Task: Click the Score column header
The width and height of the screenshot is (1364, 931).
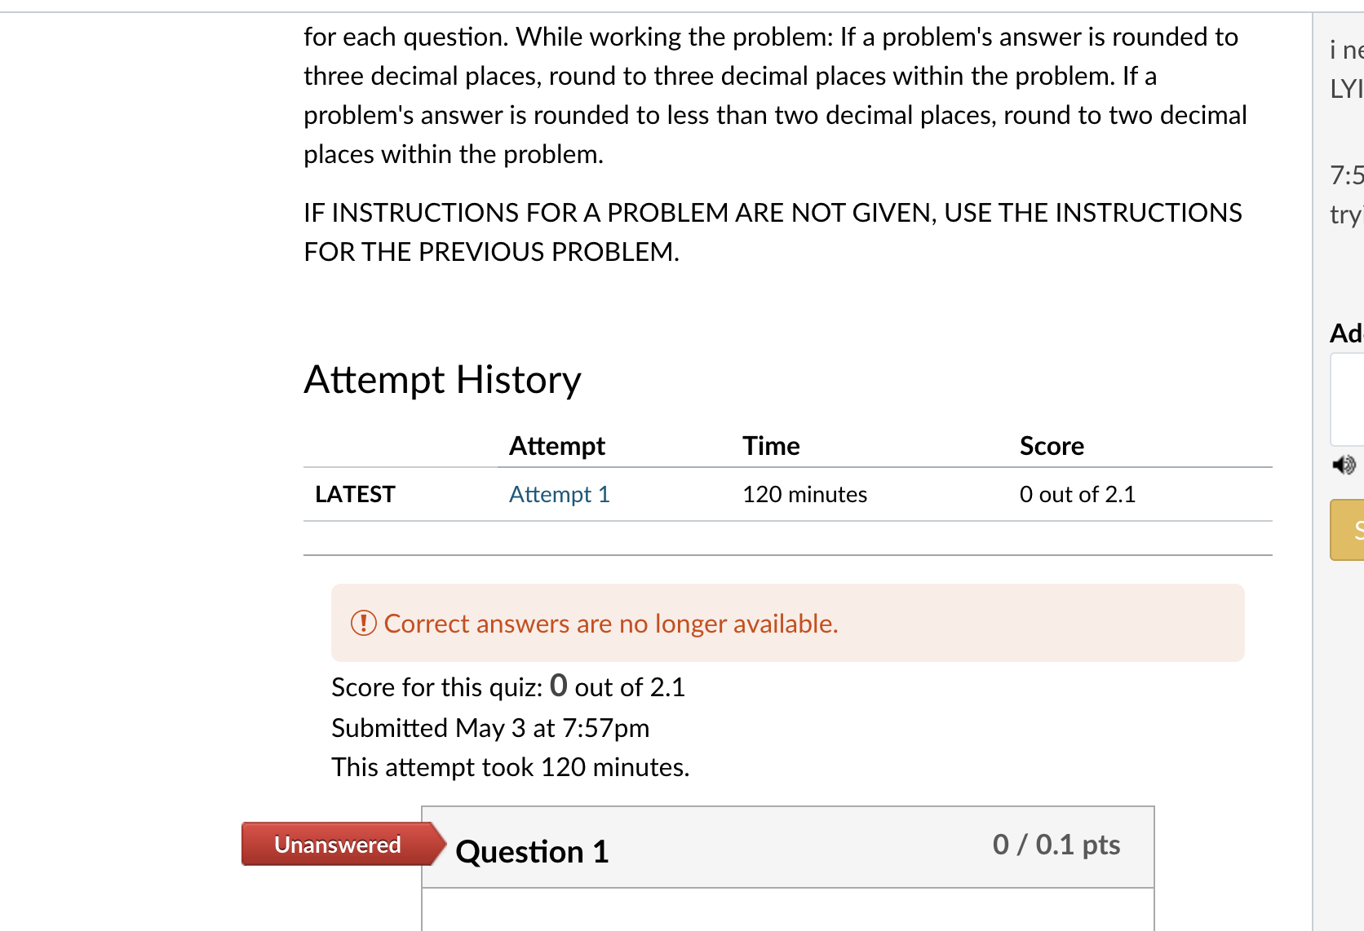Action: pos(1052,446)
